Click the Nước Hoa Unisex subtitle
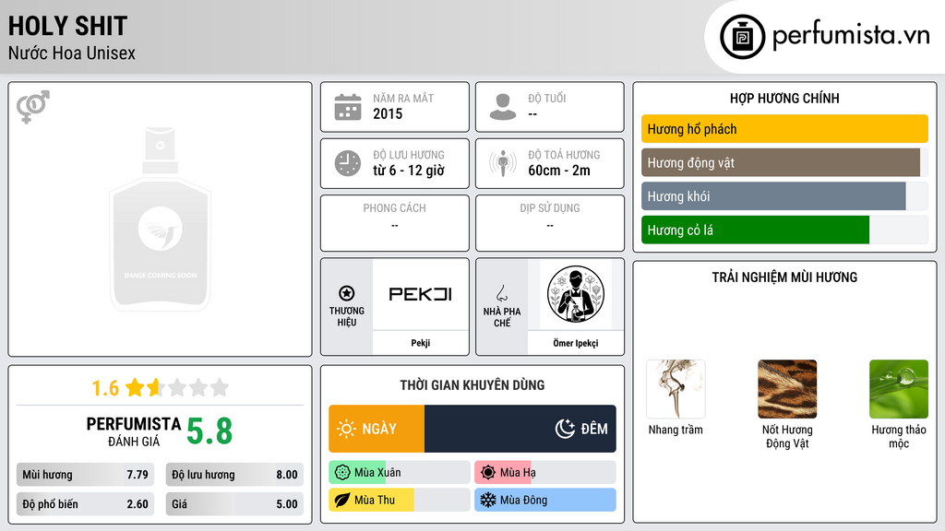The height and width of the screenshot is (531, 945). tap(72, 53)
